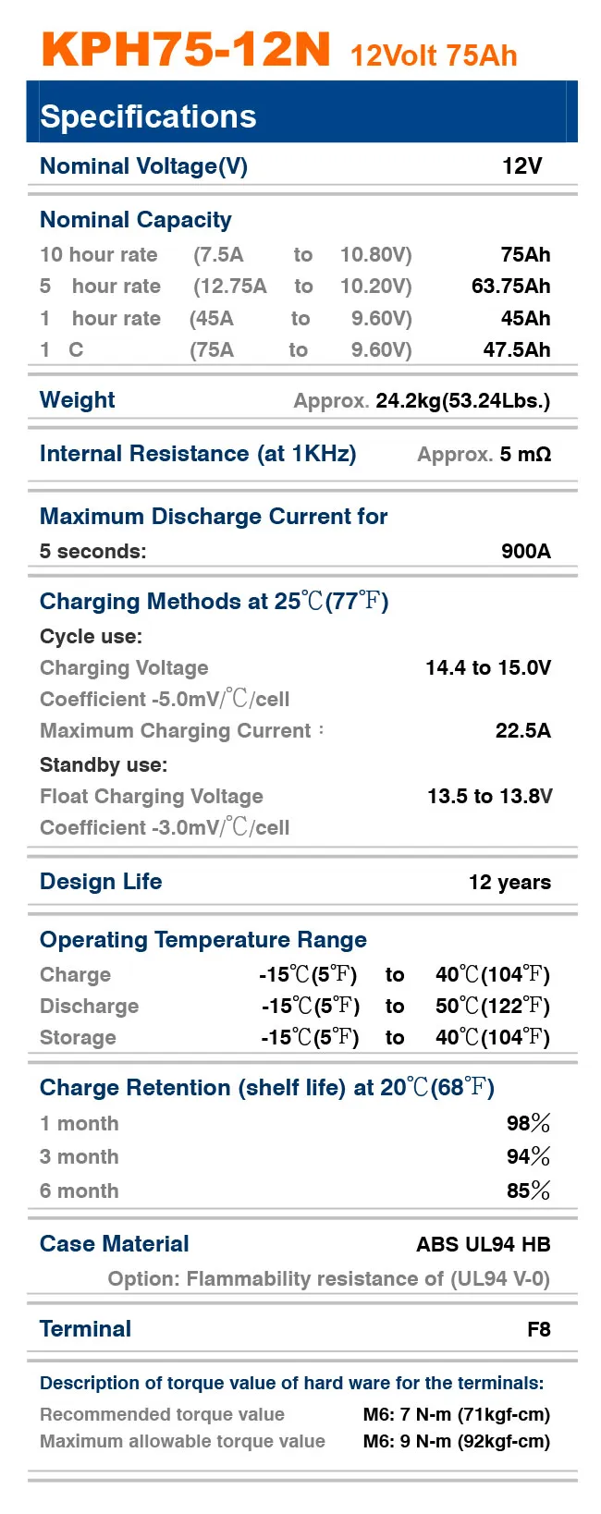Click the Nominal Capacity heading
Viewport: 601px width, 1514px height.
pos(136,220)
